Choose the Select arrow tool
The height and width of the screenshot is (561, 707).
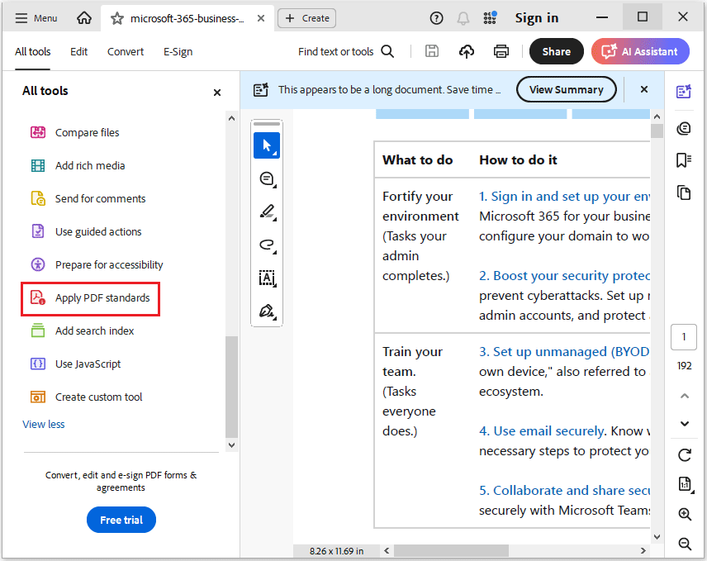267,145
